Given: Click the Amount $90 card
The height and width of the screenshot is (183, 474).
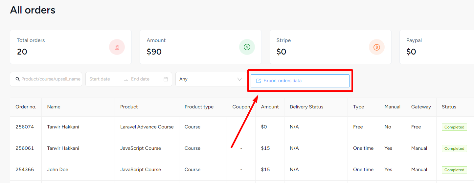Looking at the screenshot, I should point(201,47).
